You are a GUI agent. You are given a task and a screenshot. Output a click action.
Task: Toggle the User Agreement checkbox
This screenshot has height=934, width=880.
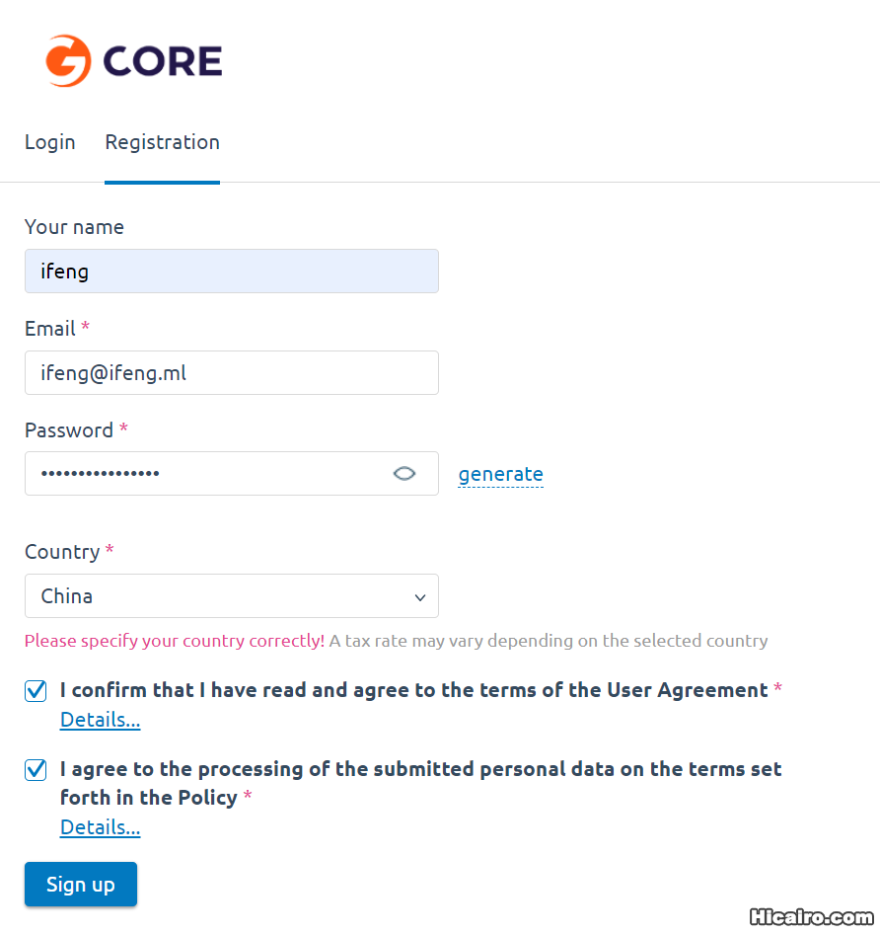pos(36,691)
